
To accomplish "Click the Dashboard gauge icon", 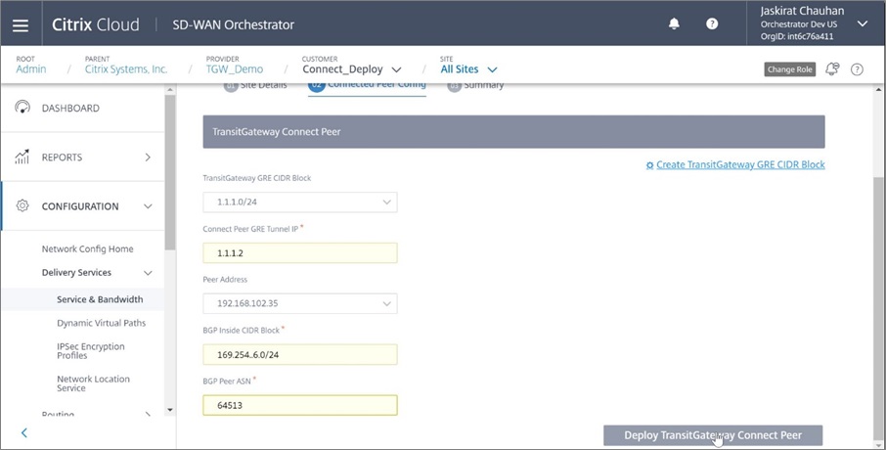I will (22, 108).
